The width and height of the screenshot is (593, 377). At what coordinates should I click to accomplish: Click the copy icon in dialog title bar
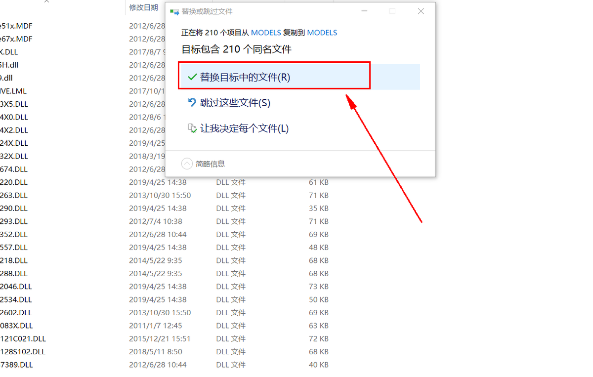coord(174,11)
